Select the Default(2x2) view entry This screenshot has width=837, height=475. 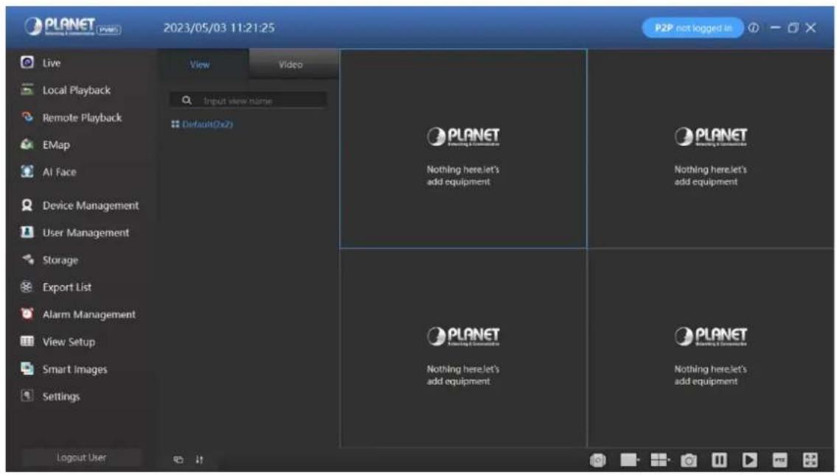tap(202, 124)
